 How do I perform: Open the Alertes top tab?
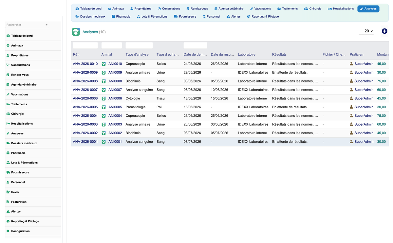coord(234,16)
